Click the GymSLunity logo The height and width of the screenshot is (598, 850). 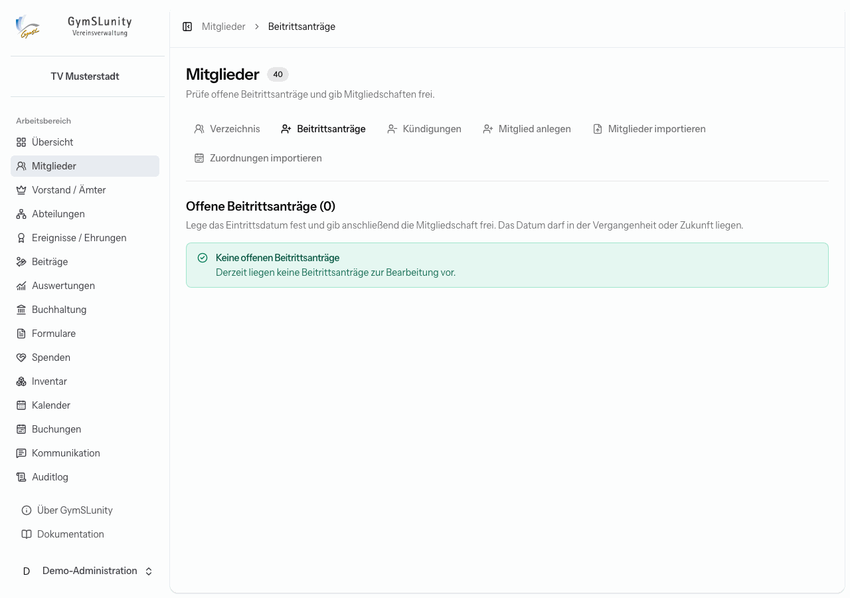pyautogui.click(x=29, y=27)
